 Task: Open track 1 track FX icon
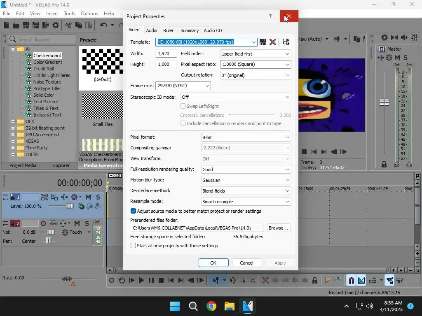coord(64,197)
